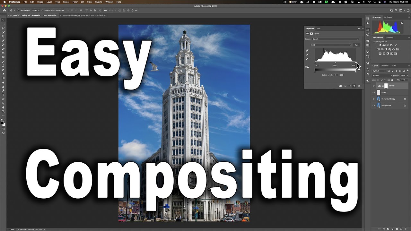Hide the Layer 1 layer
This screenshot has height=231, width=411.
373,92
